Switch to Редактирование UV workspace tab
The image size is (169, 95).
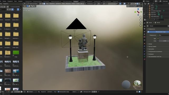[56, 2]
